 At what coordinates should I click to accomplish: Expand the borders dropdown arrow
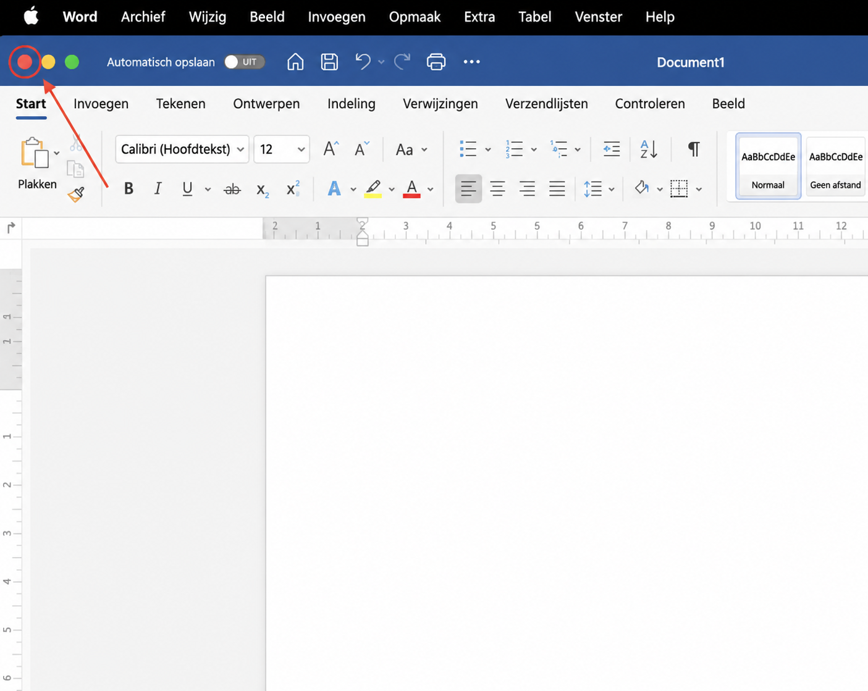699,190
